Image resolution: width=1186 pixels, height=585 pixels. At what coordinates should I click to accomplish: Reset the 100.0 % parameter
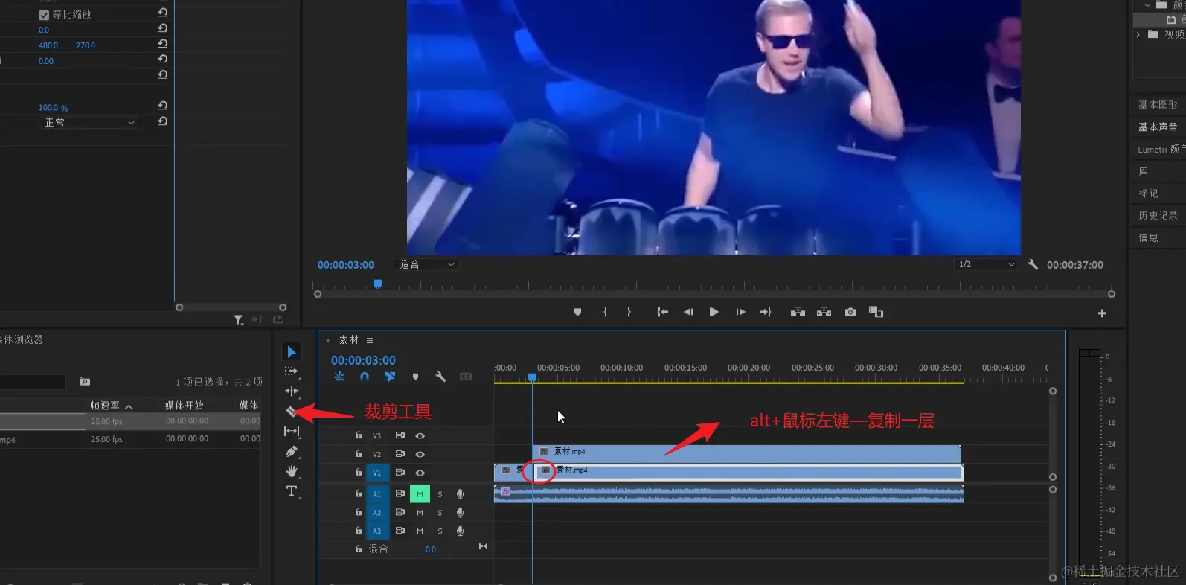point(162,106)
